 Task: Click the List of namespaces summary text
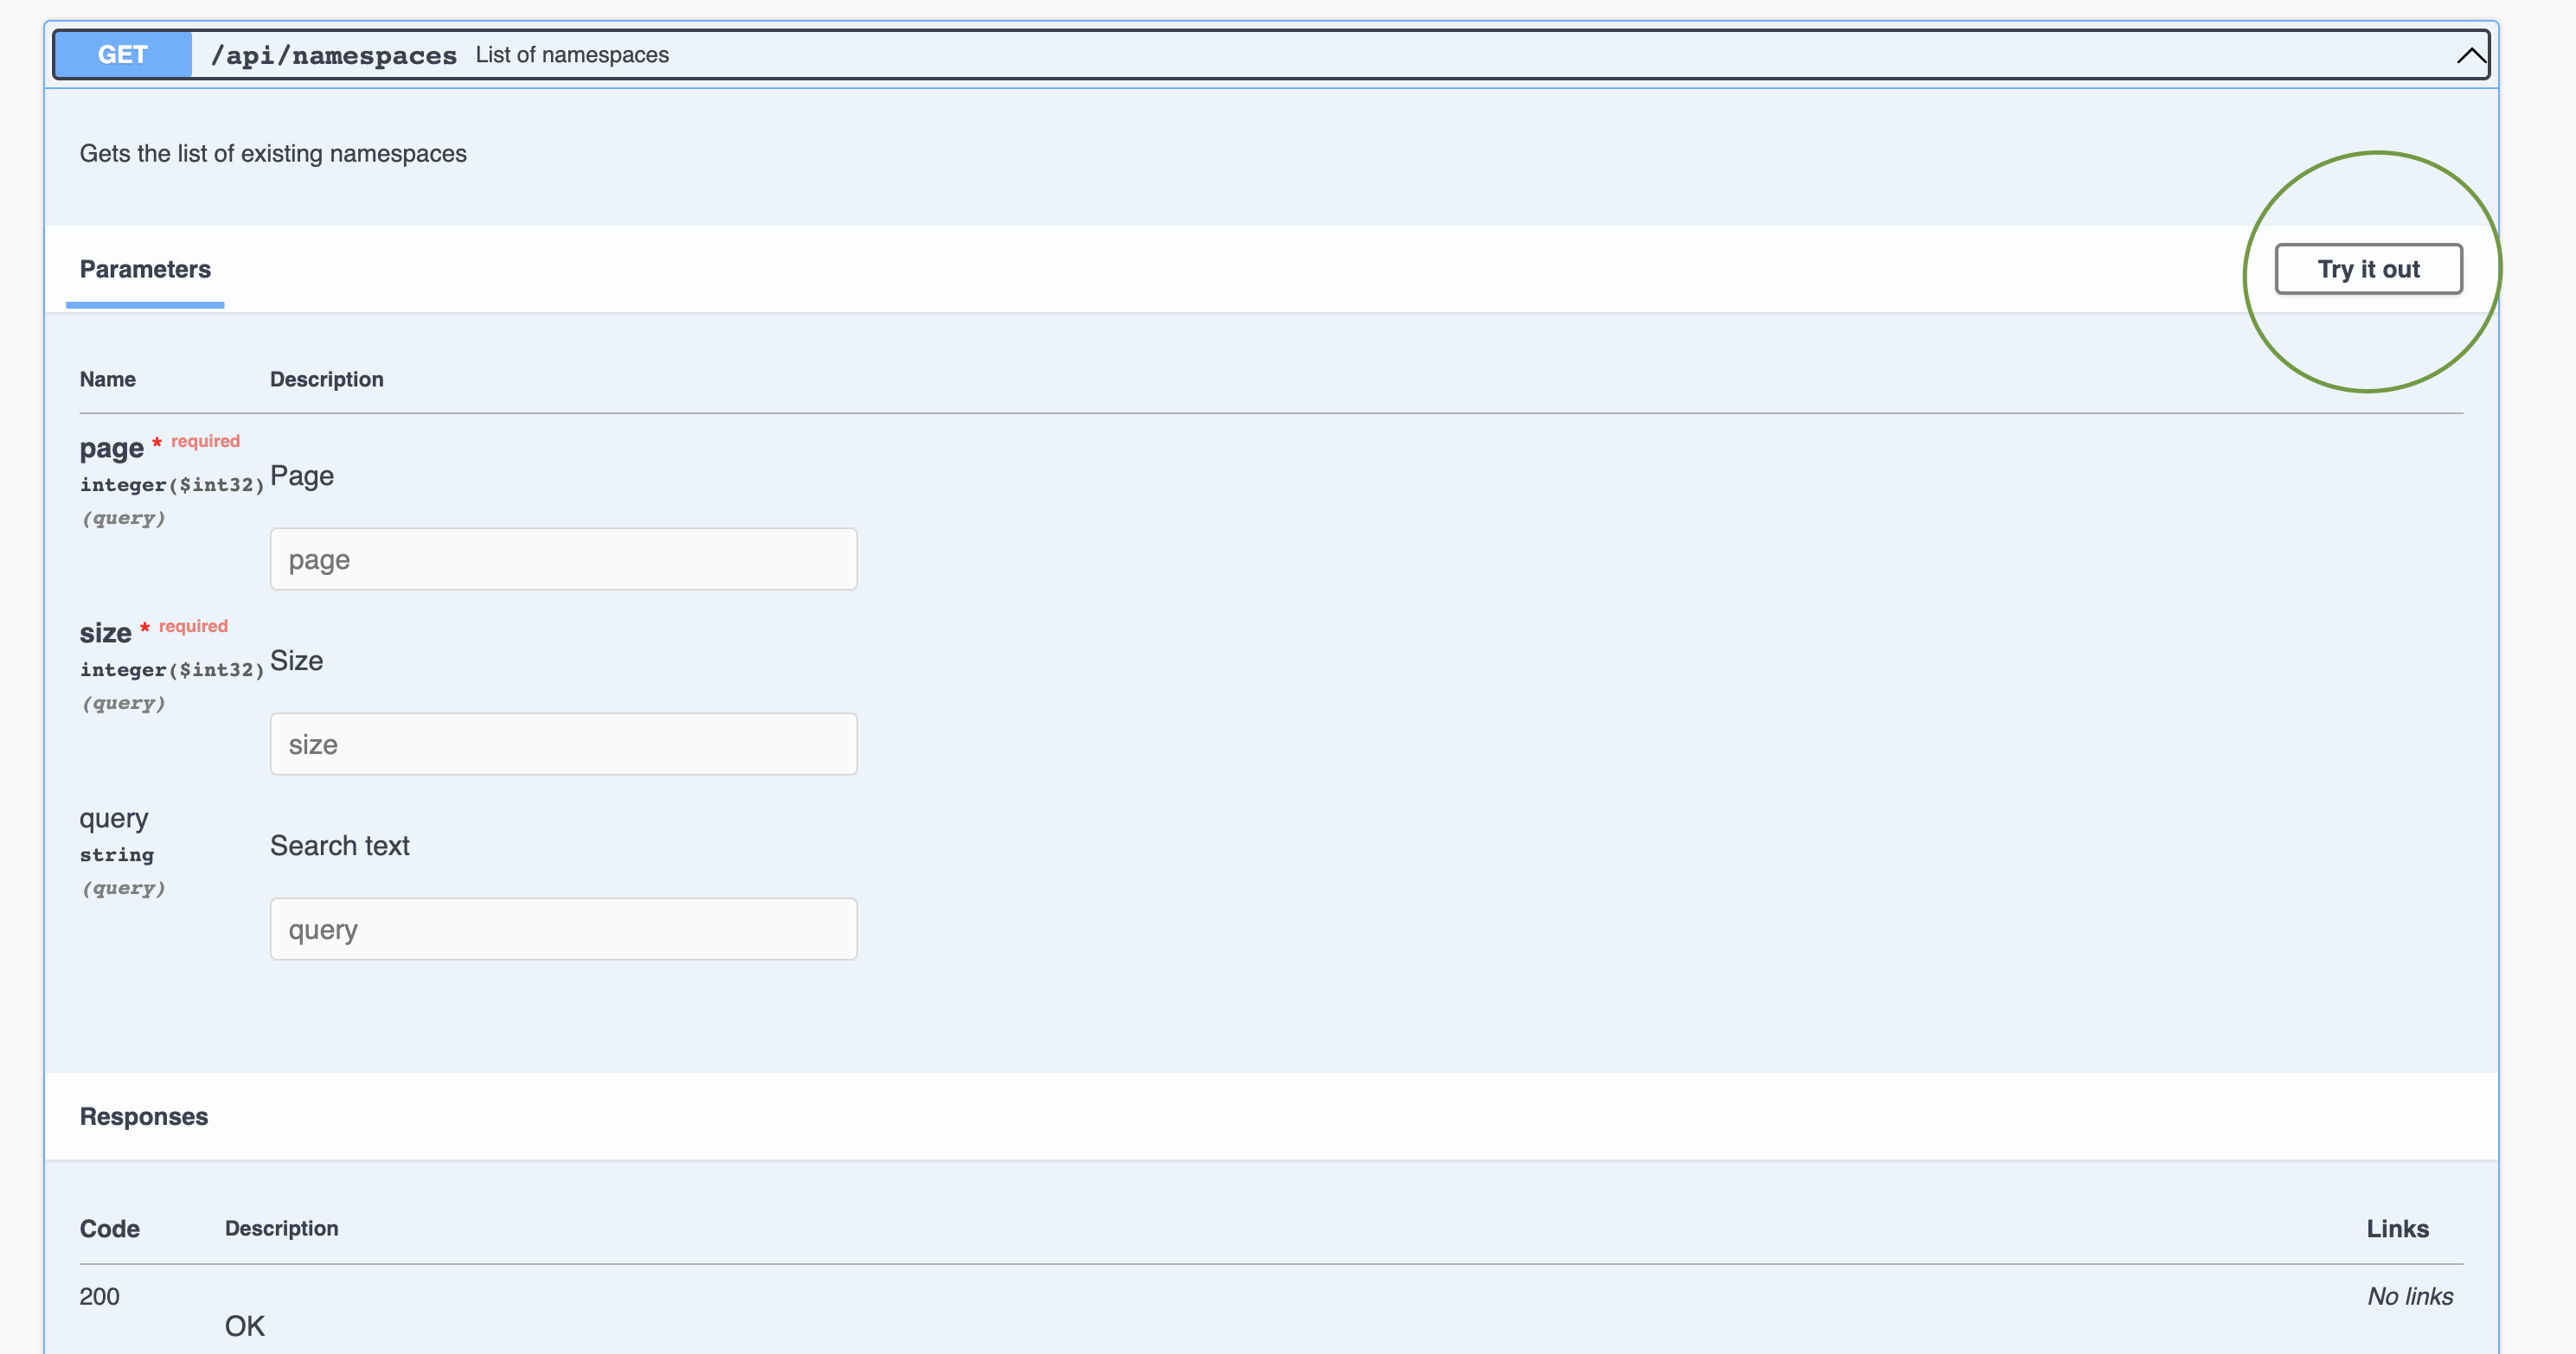(x=572, y=55)
